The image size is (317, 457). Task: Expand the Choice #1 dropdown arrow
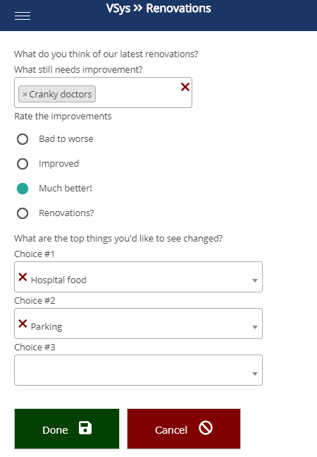(255, 280)
